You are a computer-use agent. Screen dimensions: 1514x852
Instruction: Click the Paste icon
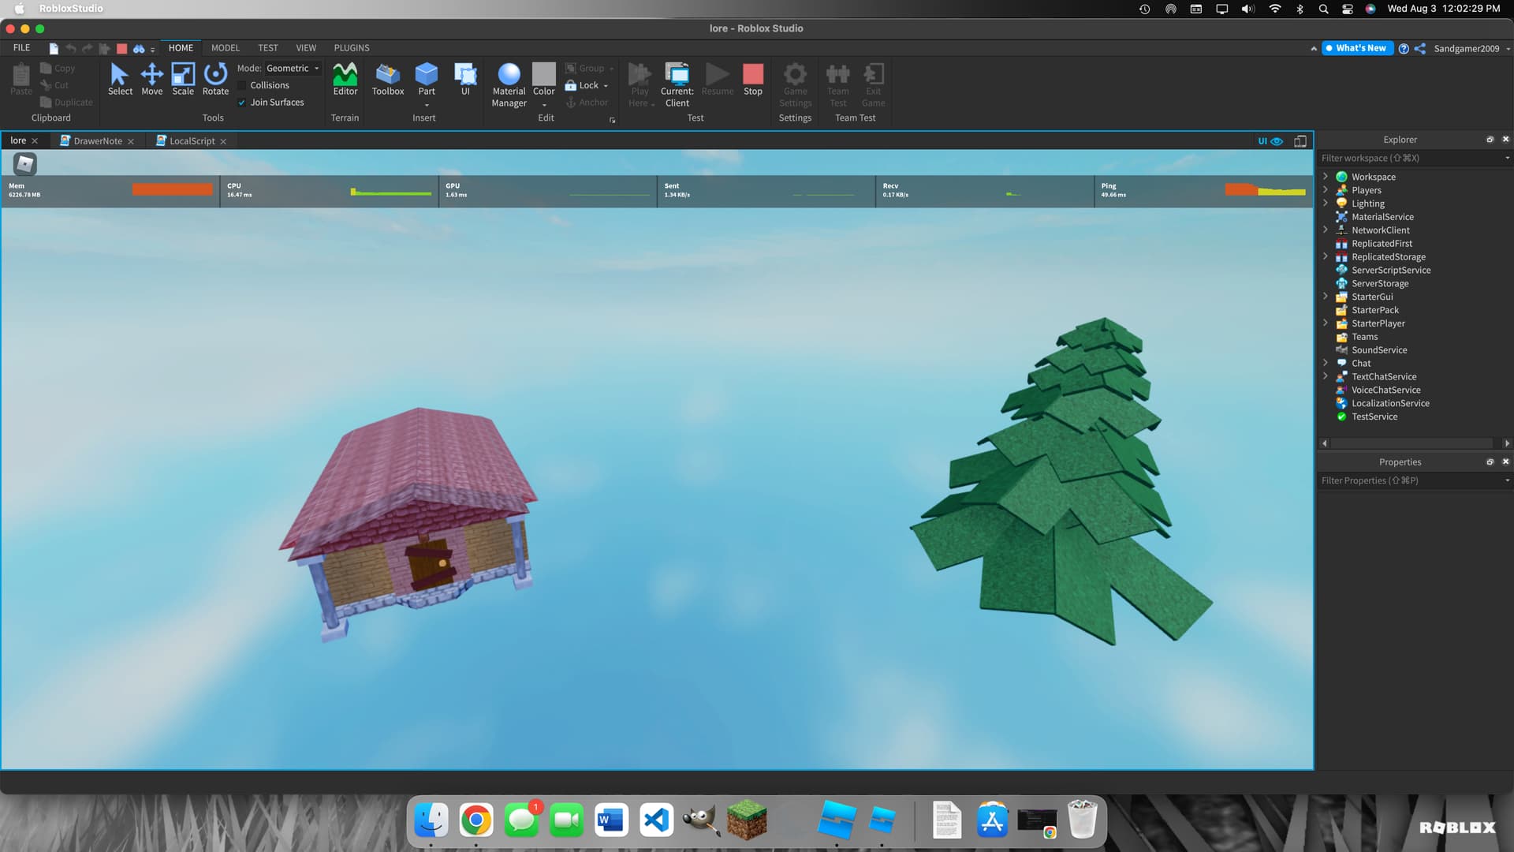point(21,75)
